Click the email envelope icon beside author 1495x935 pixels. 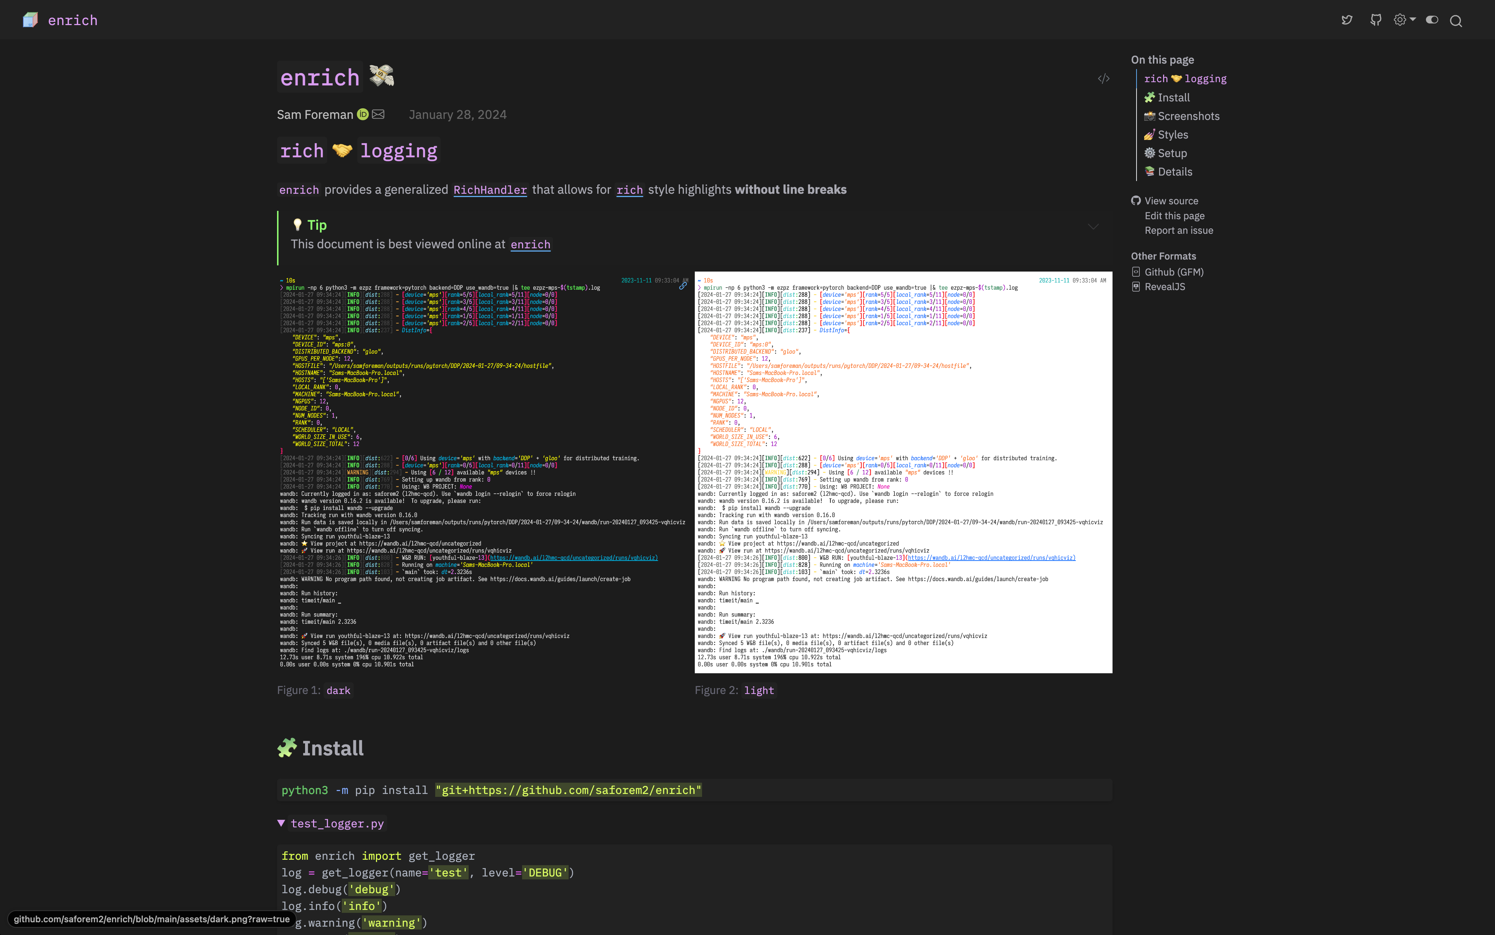point(378,115)
